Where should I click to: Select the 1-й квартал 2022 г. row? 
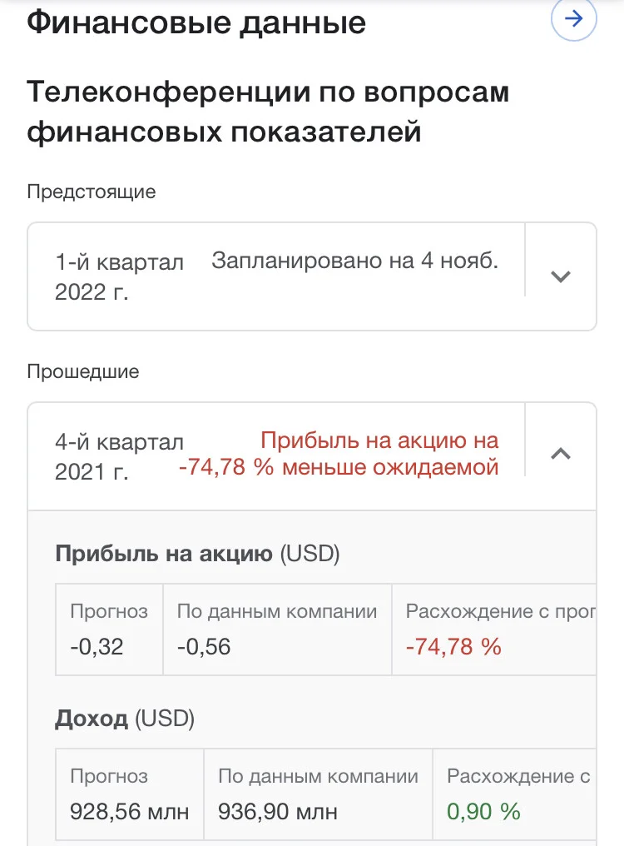pyautogui.click(x=312, y=276)
